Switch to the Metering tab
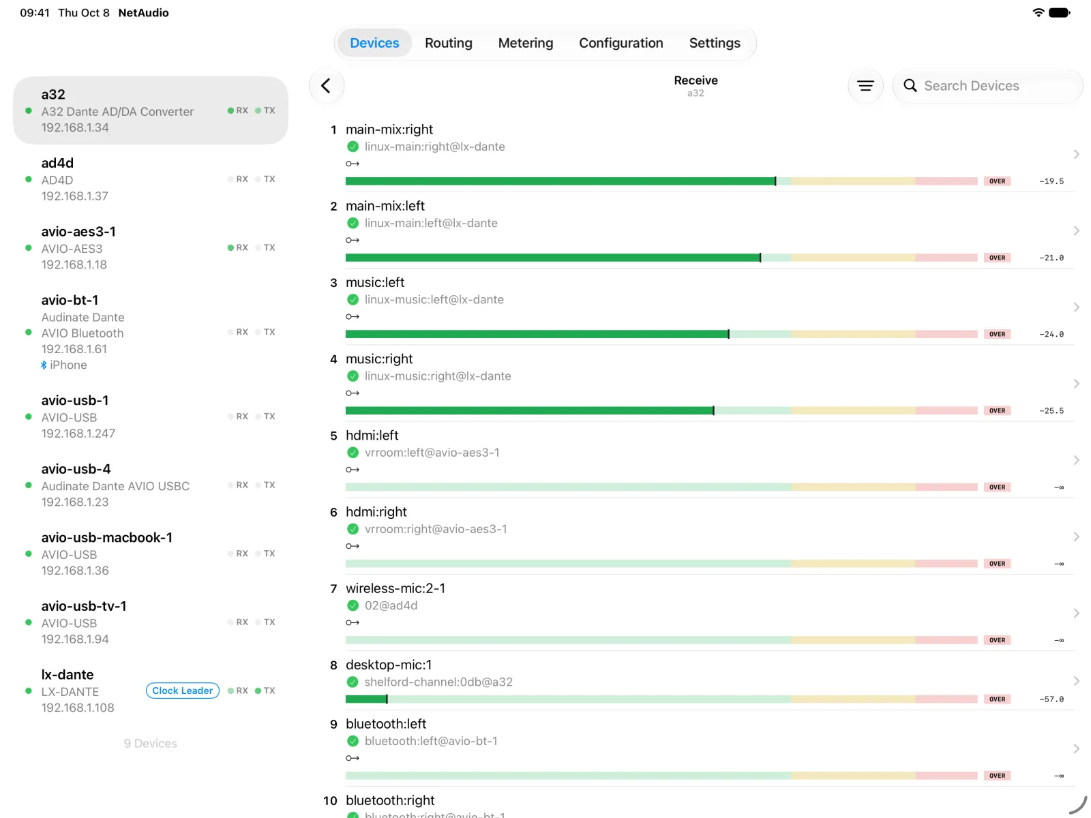The height and width of the screenshot is (818, 1091). 526,43
